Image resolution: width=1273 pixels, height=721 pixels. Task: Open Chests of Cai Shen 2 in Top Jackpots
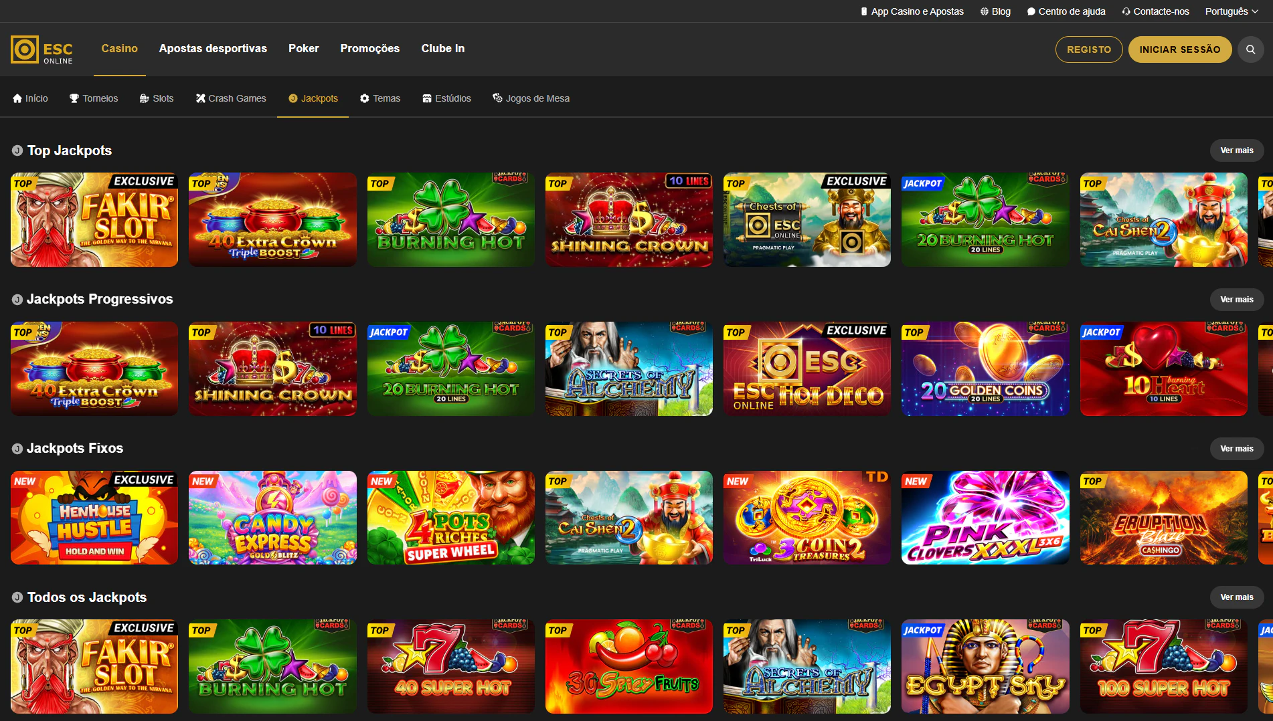click(1164, 220)
